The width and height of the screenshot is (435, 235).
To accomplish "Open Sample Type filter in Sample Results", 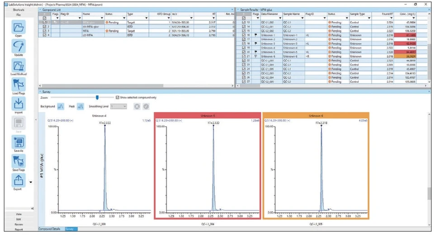I will (x=369, y=18).
